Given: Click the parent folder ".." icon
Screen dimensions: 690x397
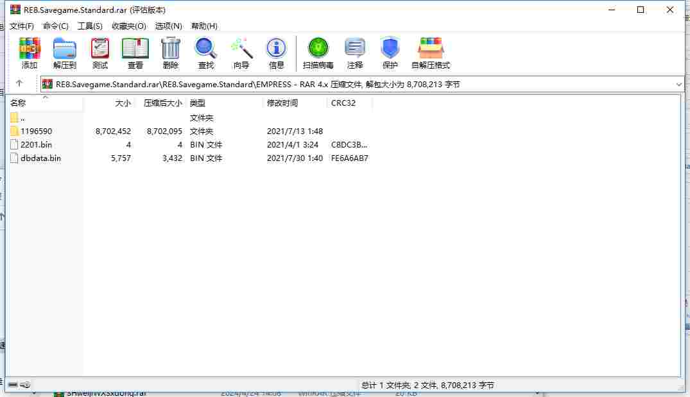Looking at the screenshot, I should (x=14, y=118).
